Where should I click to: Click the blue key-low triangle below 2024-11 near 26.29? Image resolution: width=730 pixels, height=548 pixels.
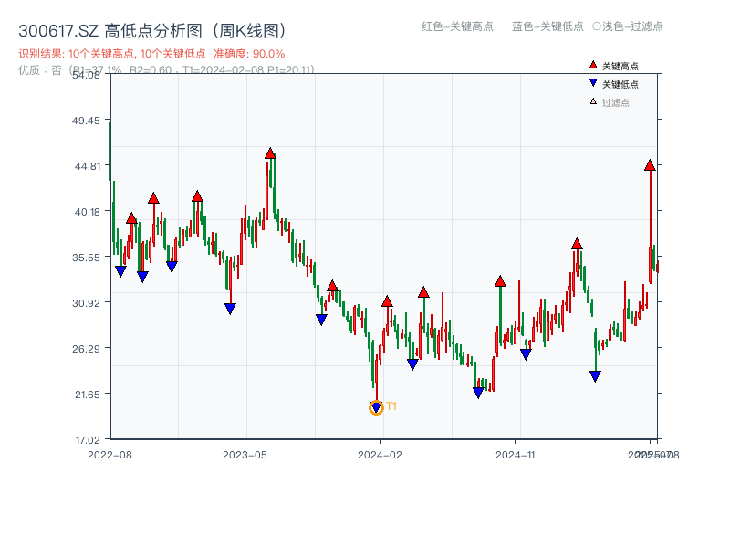pos(526,354)
